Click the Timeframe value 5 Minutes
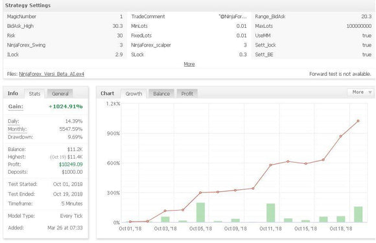The width and height of the screenshot is (376, 243). tap(72, 203)
